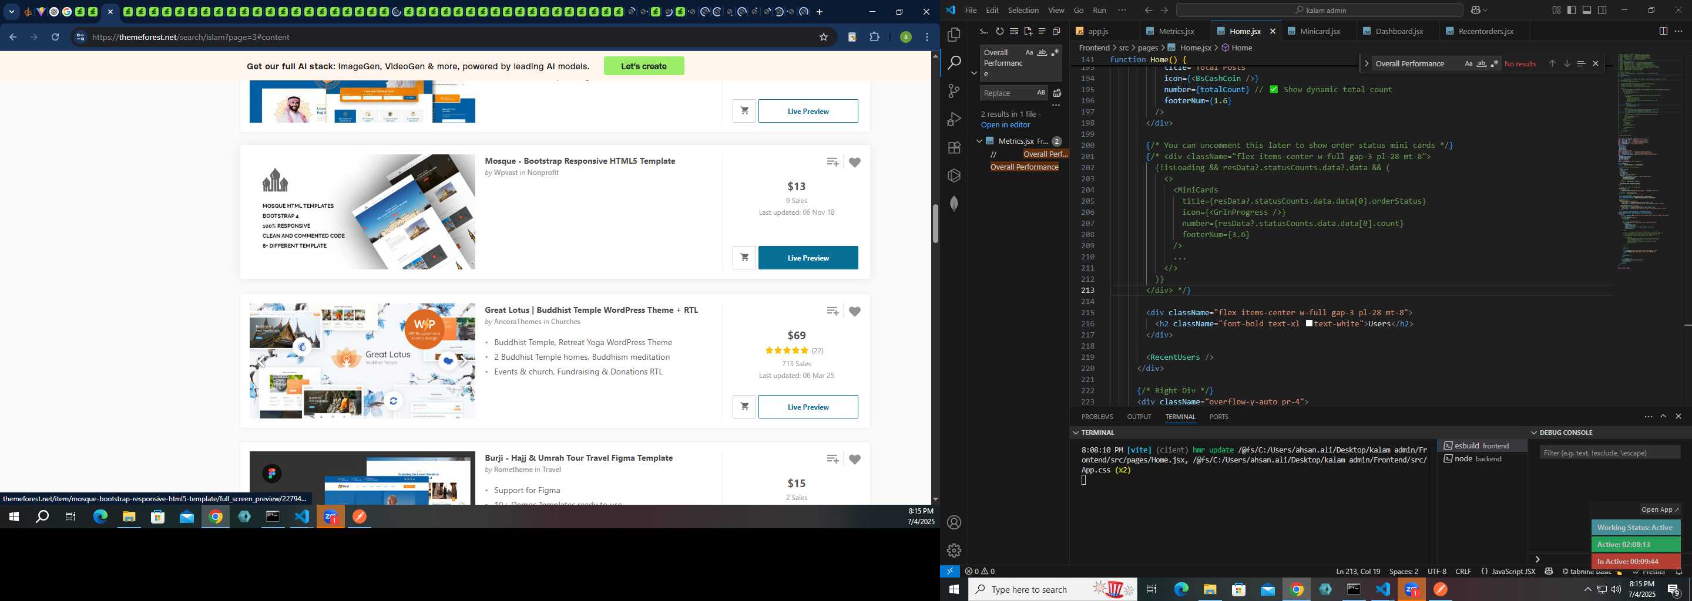The height and width of the screenshot is (601, 1692).
Task: Click Live Preview for Great Lotus theme
Action: point(808,407)
